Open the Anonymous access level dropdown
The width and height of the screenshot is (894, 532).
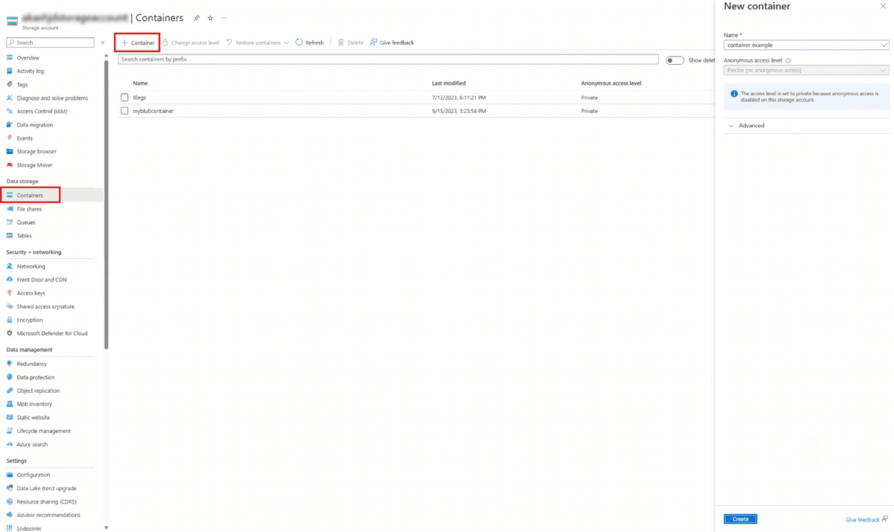[806, 70]
